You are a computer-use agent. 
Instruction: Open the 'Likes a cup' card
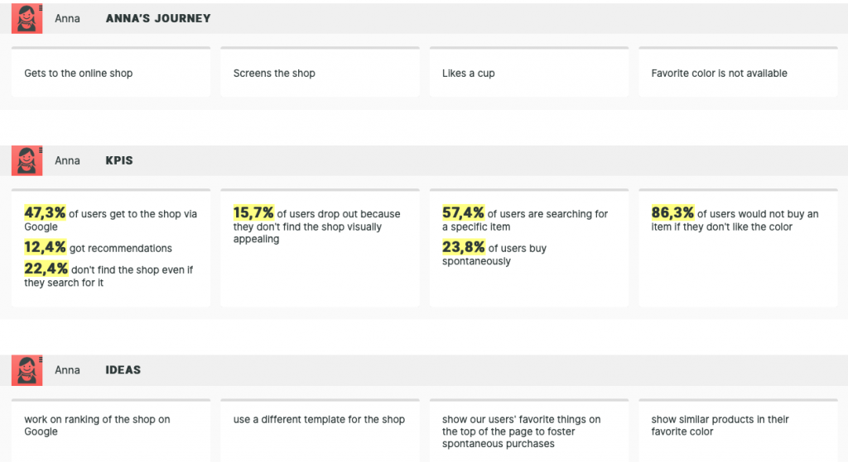529,73
